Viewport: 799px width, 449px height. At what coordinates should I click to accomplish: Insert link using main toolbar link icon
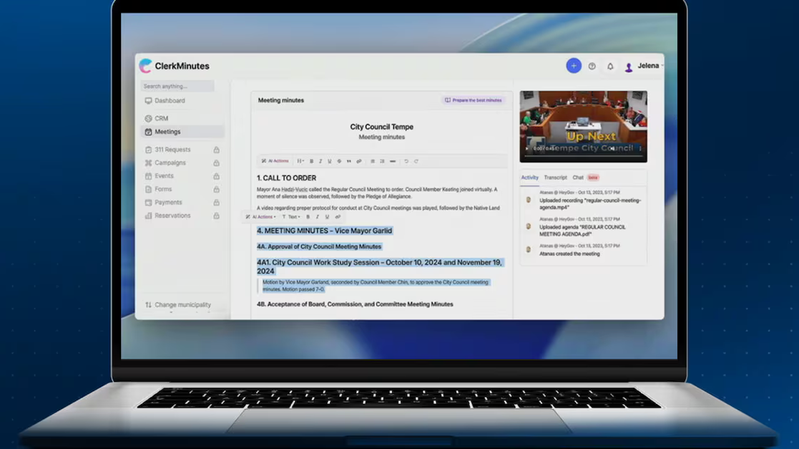click(x=359, y=162)
